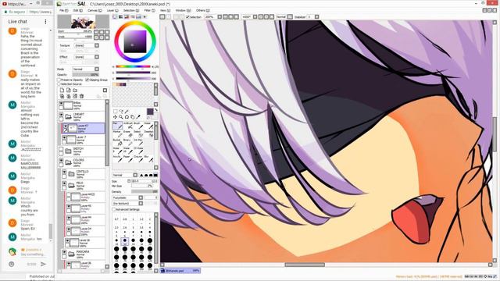The image size is (500, 281).
Task: Open the Filter menu
Action: pyautogui.click(x=149, y=10)
